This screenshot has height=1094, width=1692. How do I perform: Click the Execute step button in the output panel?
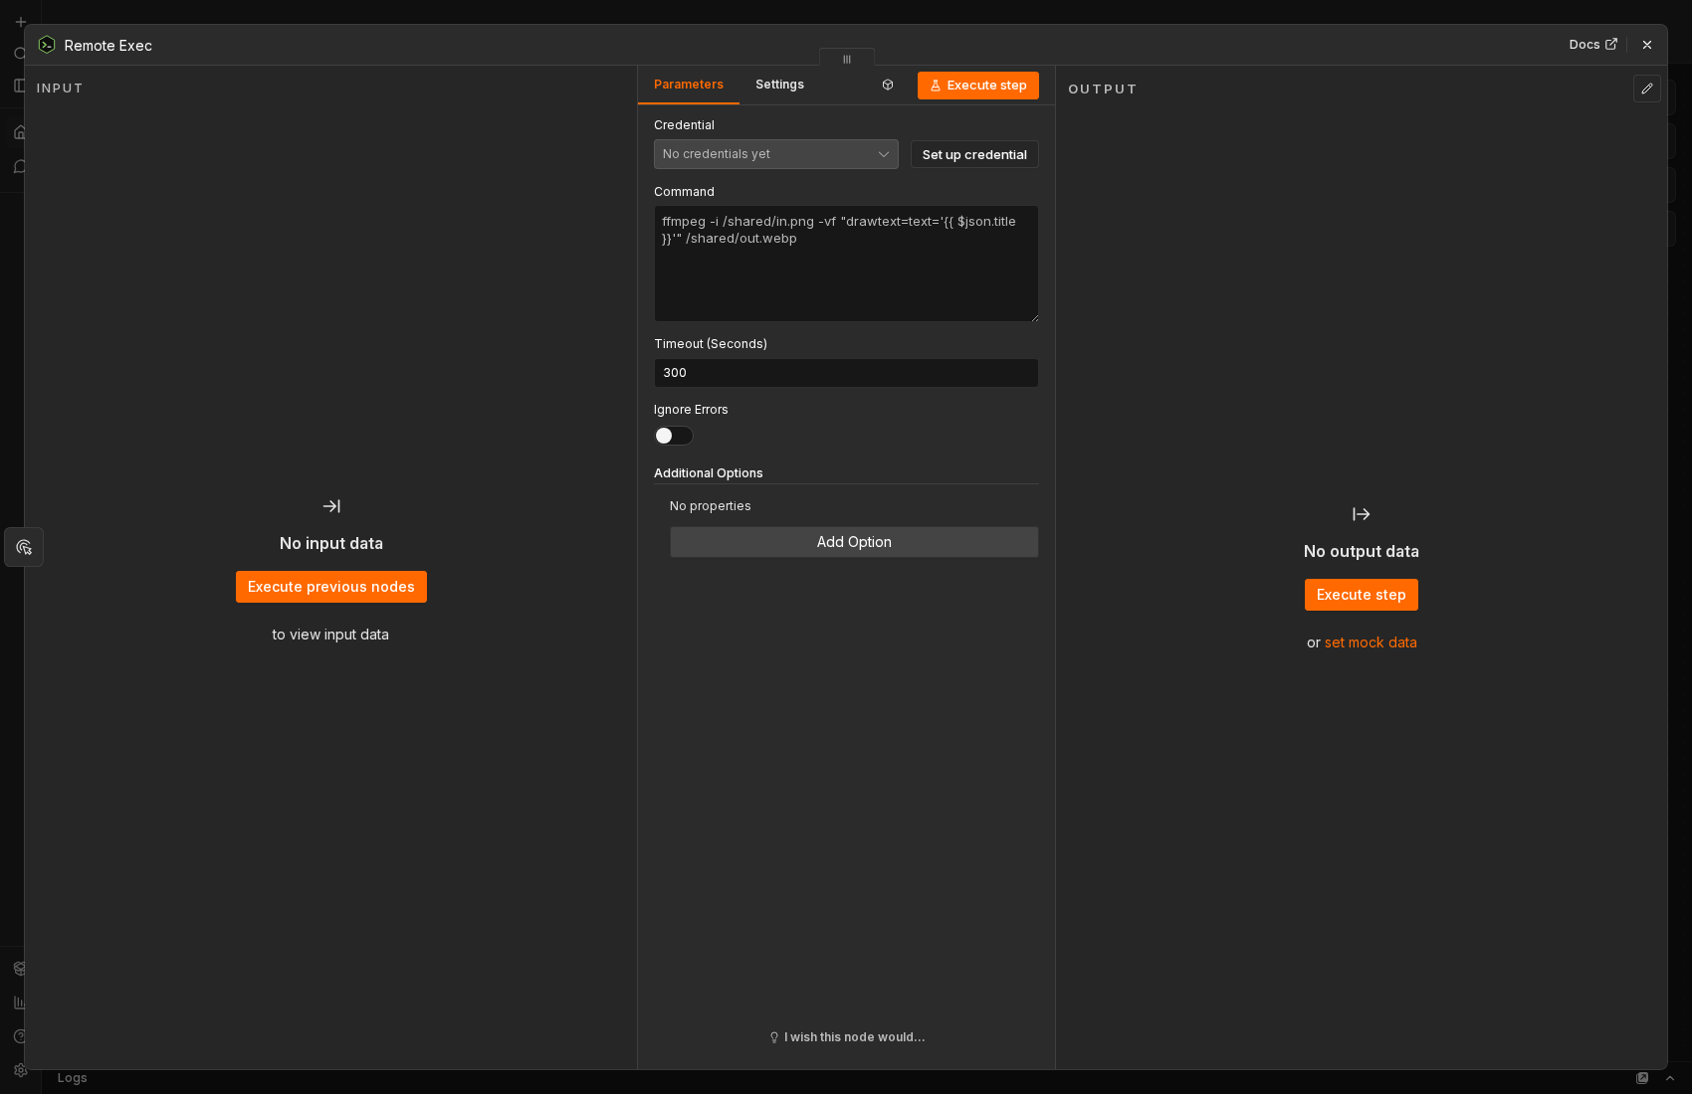[x=1362, y=595]
